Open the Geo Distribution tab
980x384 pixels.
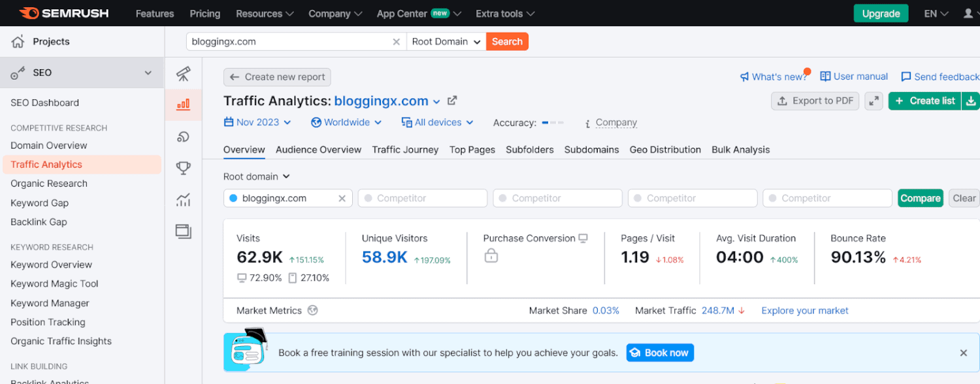[x=665, y=150]
